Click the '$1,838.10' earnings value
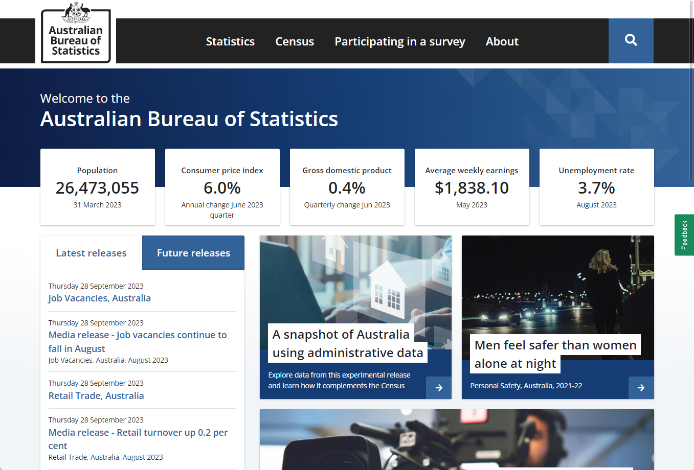This screenshot has width=694, height=470. tap(472, 188)
